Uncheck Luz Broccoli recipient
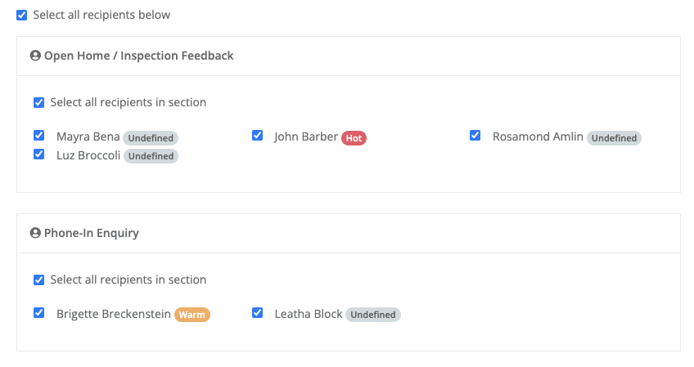Viewport: 694px width, 367px height. [39, 154]
